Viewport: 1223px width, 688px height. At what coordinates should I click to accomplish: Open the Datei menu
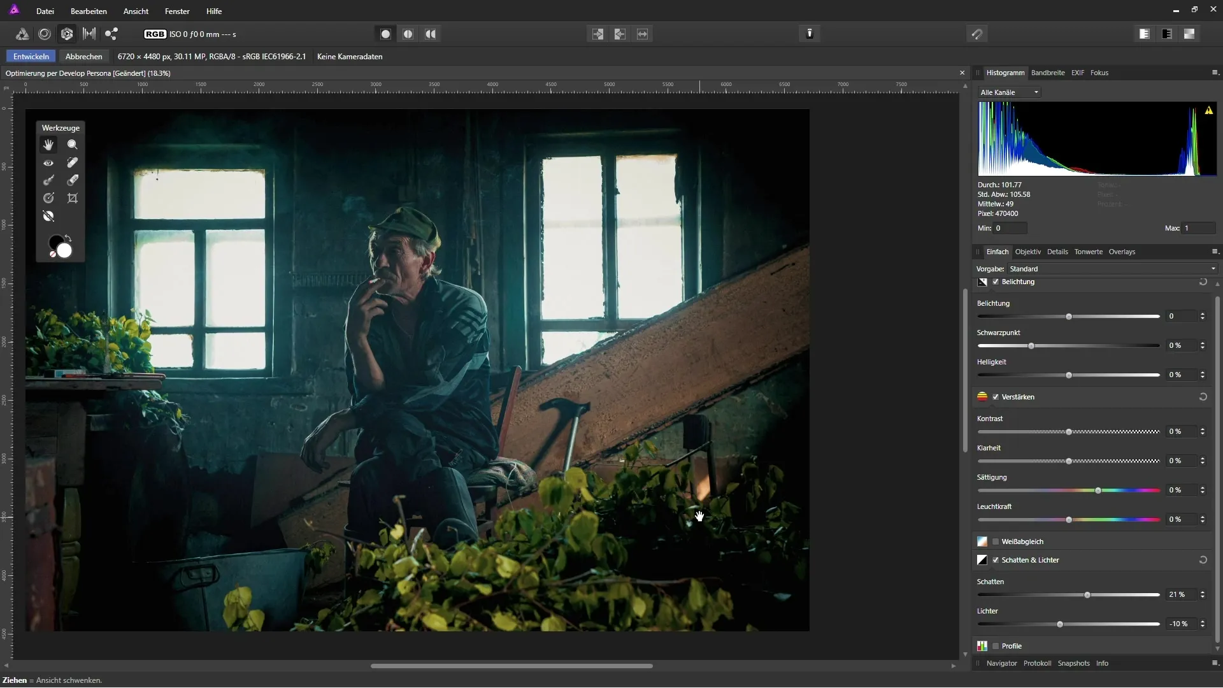45,11
